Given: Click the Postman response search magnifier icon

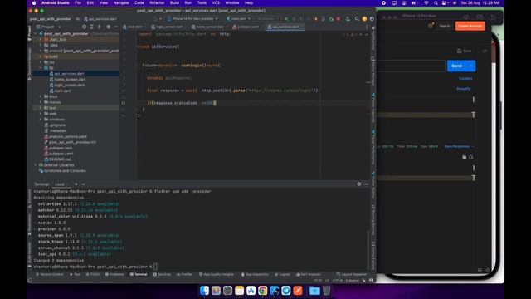Looking at the screenshot, I should 471,158.
